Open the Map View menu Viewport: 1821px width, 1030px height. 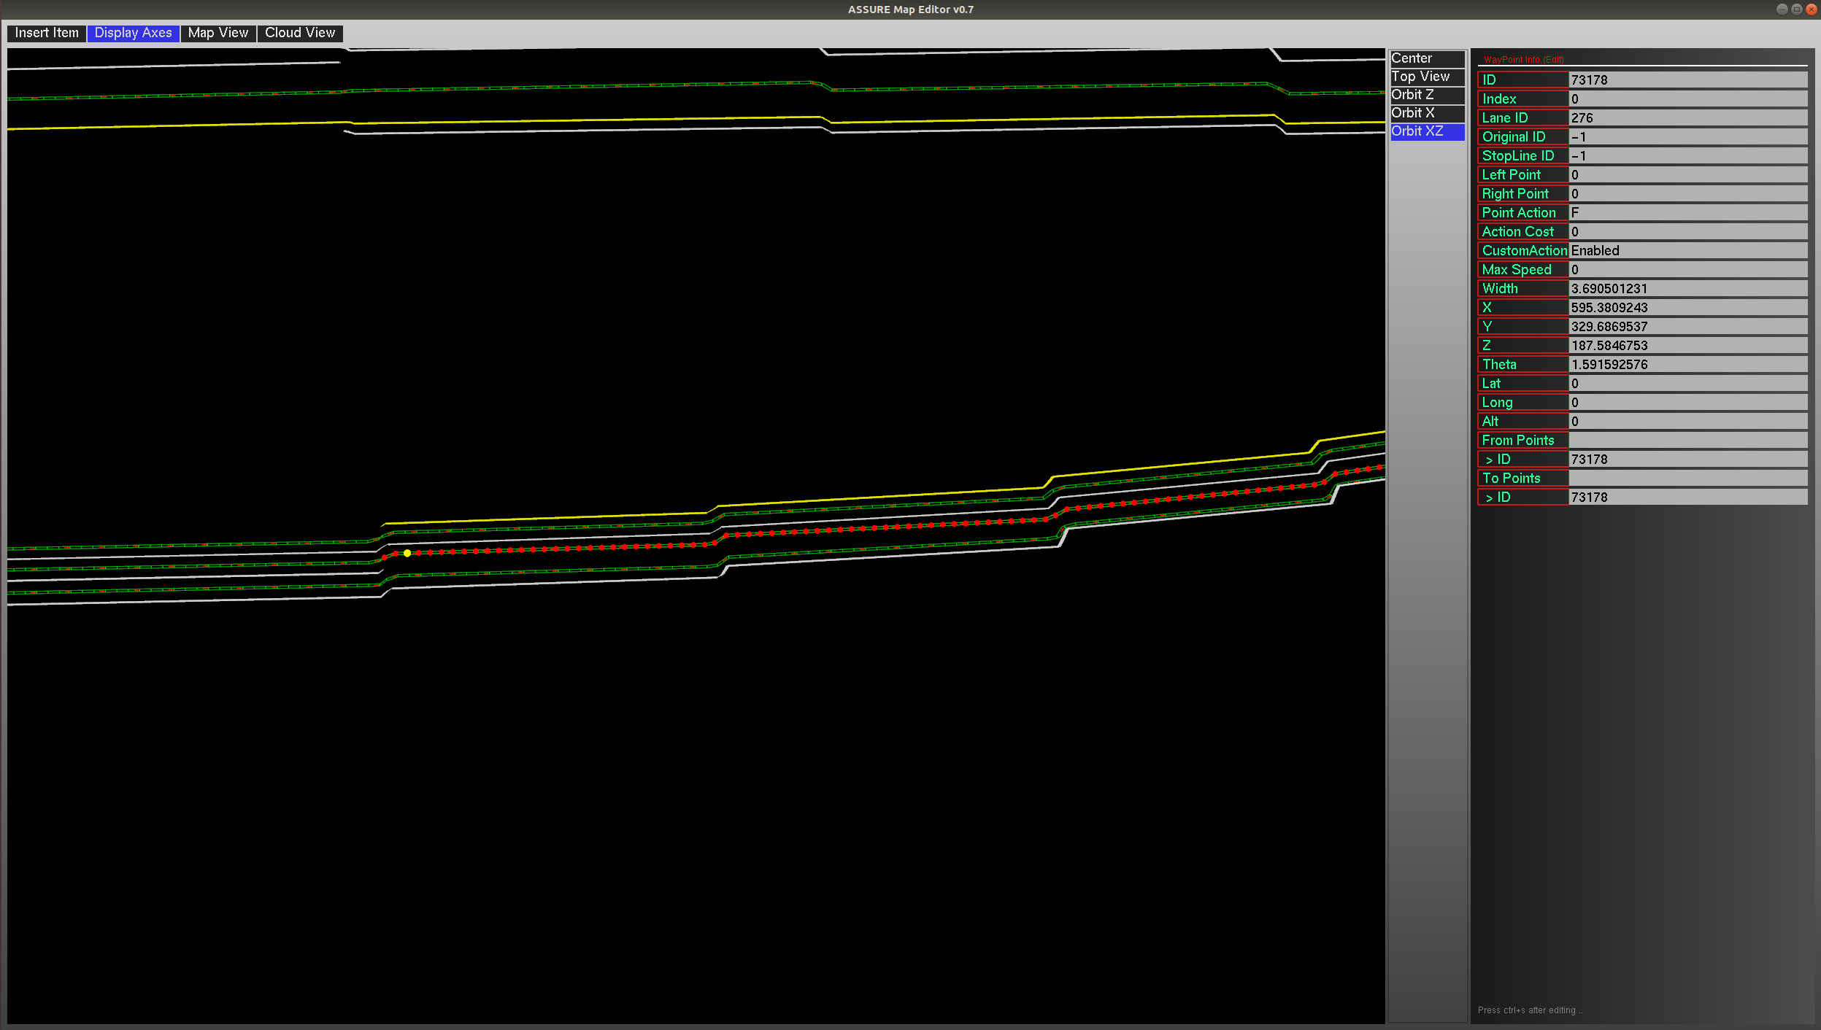217,33
